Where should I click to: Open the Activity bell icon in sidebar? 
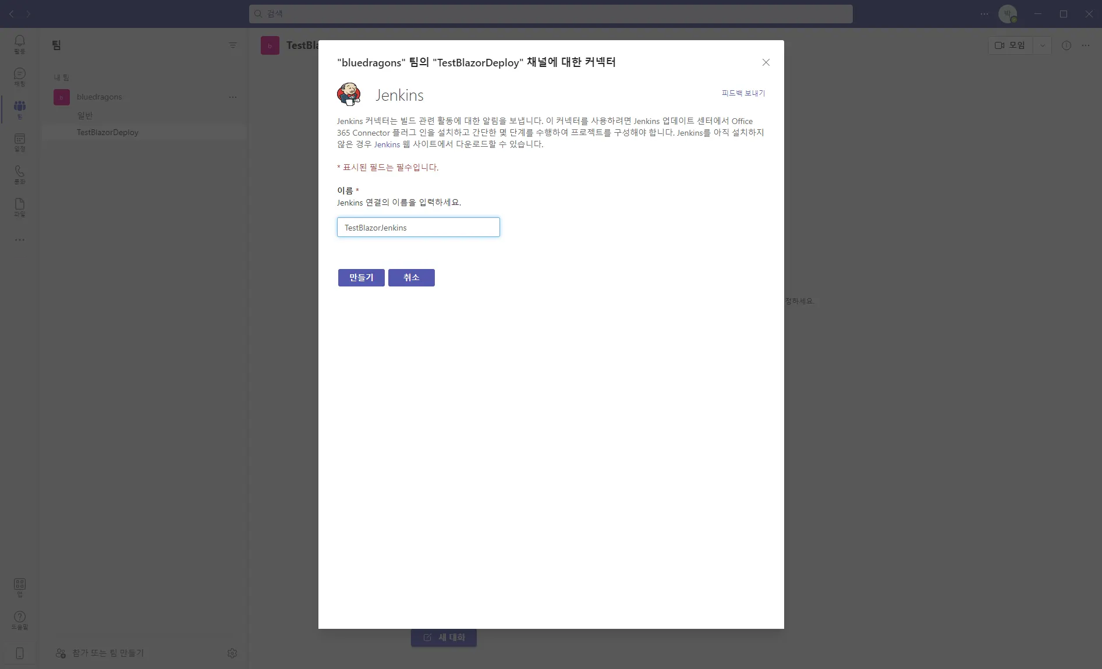[20, 44]
